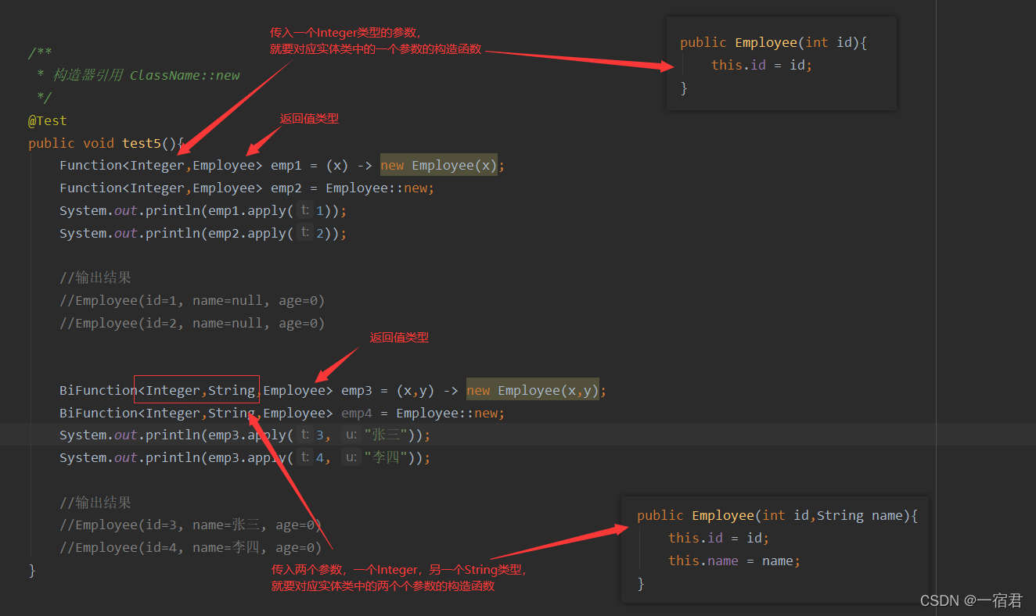Click the emp1 variable declaration name
Viewport: 1036px width, 616px height.
(x=286, y=165)
